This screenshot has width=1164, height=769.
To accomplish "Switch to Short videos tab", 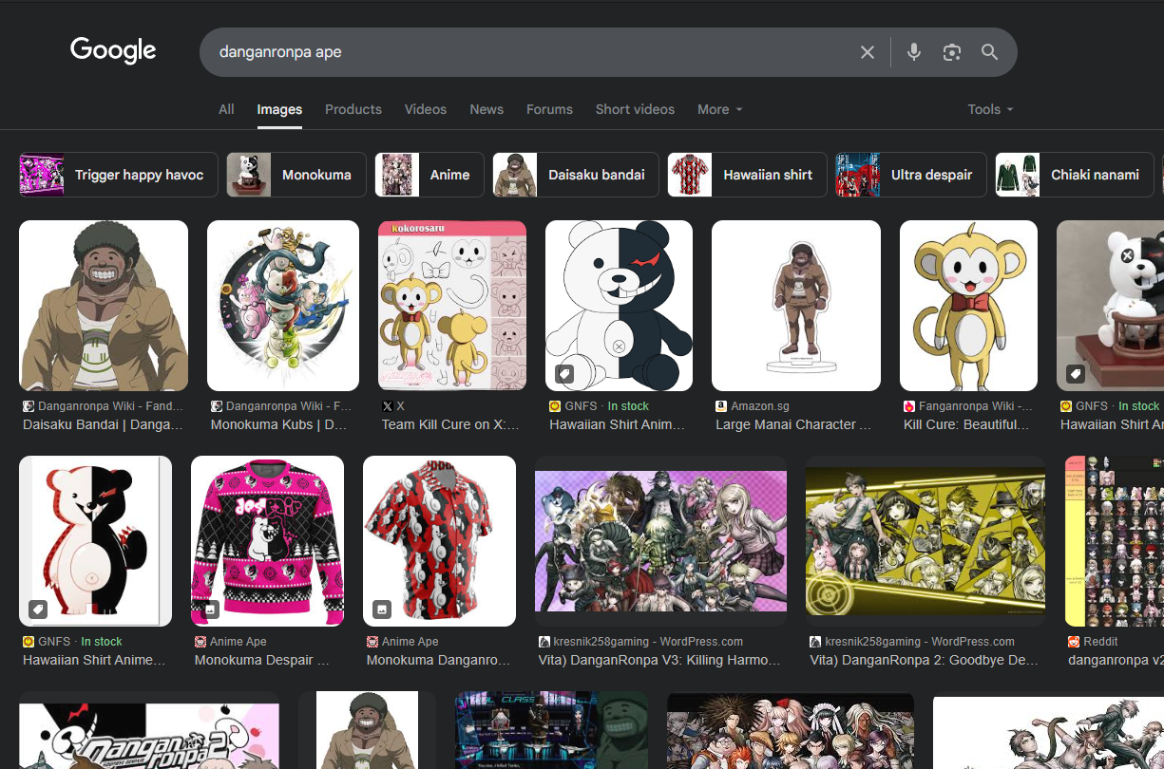I will click(x=635, y=109).
